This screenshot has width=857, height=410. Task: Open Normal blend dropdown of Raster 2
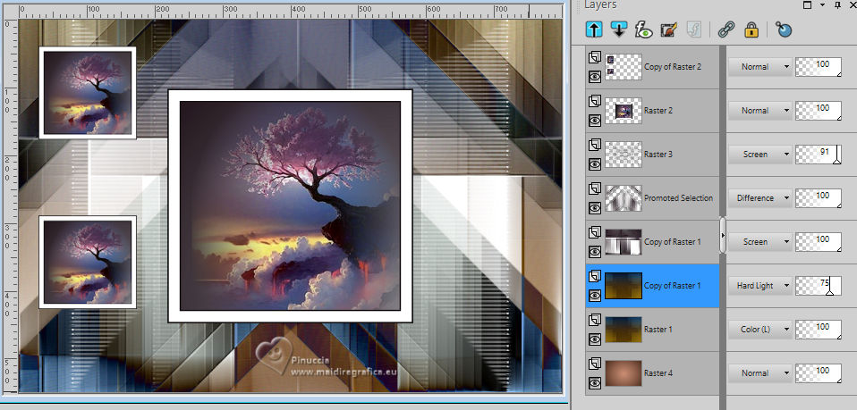(x=760, y=110)
